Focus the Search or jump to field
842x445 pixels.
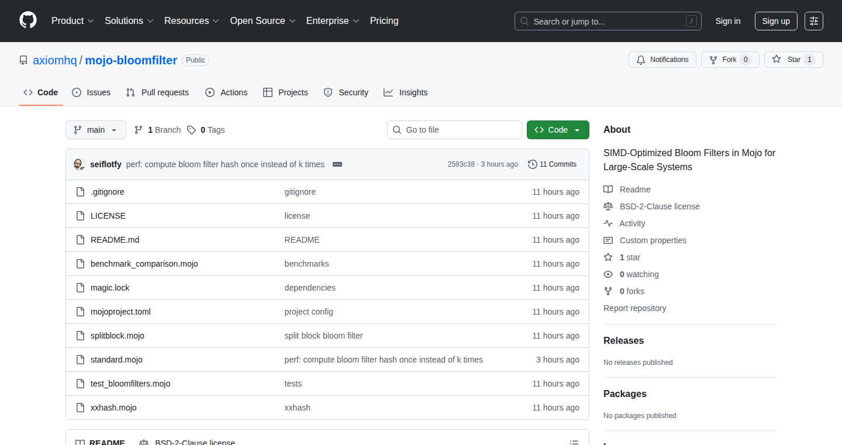click(608, 21)
